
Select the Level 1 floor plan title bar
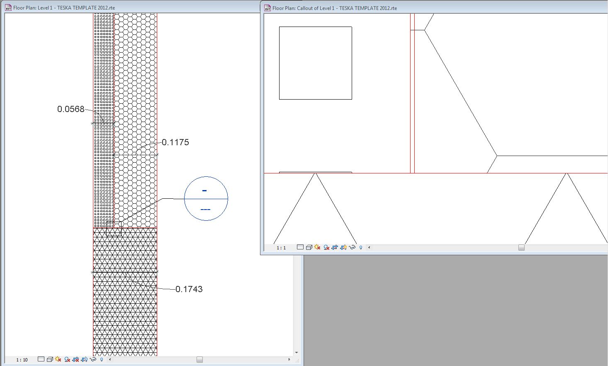coord(131,7)
